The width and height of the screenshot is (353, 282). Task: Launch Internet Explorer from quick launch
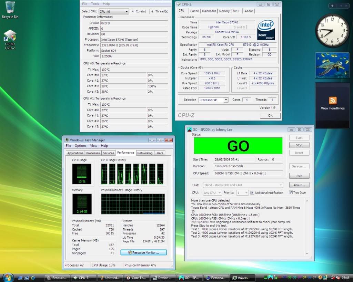[x=33, y=278]
